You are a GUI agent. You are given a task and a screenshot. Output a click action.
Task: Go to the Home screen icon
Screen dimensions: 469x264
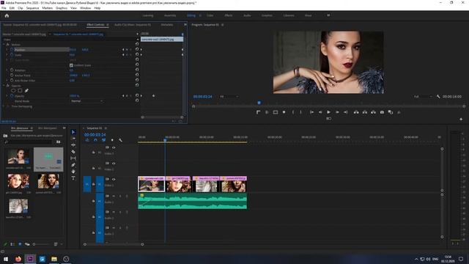(x=7, y=15)
